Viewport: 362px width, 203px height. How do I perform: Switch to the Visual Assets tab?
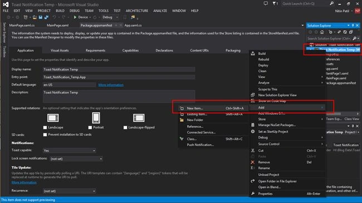tap(60, 50)
